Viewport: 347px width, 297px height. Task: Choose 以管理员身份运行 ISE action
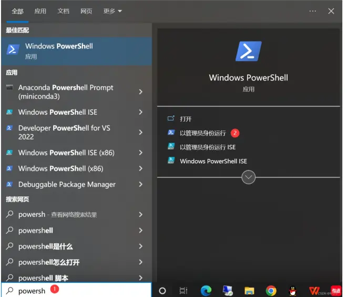tap(208, 147)
